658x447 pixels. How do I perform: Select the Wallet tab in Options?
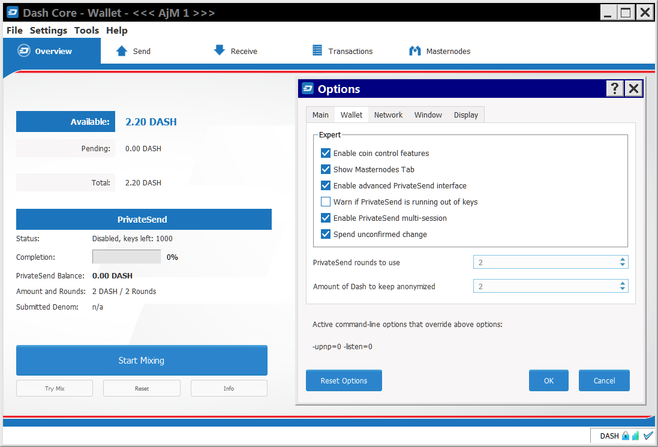(x=351, y=115)
